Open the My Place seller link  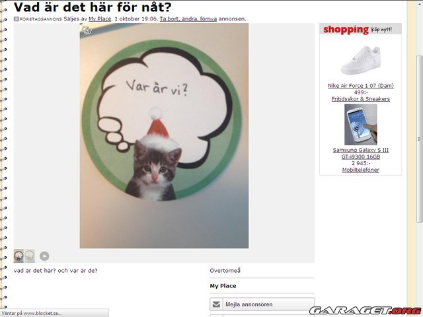(x=100, y=19)
